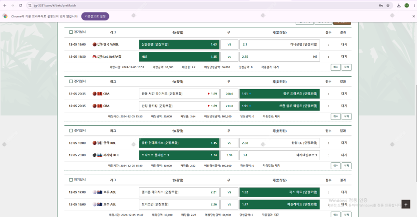Check the 경기일시 checkbox of first bet slip
This screenshot has height=217, width=417.
coord(71,32)
